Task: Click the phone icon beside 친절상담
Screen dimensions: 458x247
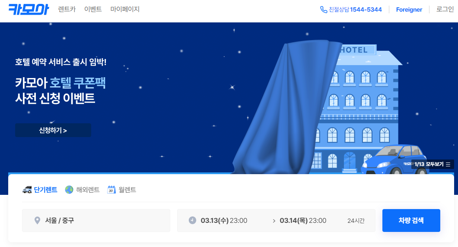Action: point(324,9)
